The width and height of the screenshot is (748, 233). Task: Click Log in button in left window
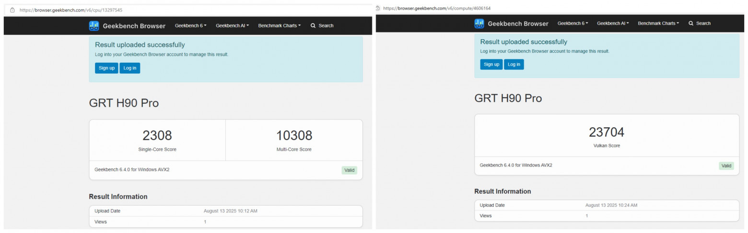pyautogui.click(x=130, y=68)
